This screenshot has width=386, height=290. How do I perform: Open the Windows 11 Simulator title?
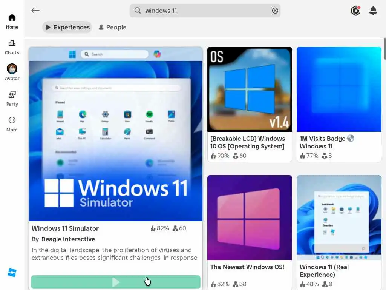(65, 228)
